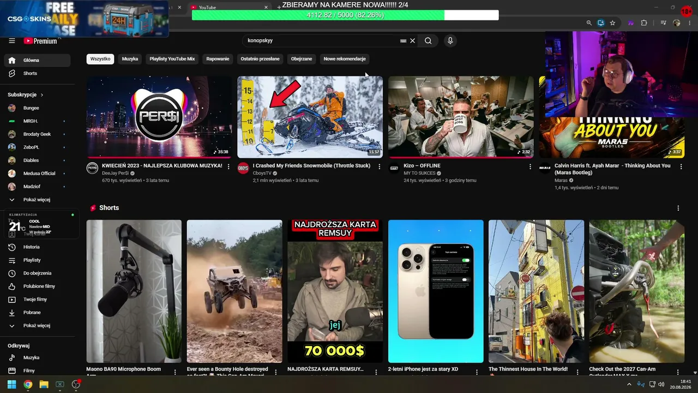The width and height of the screenshot is (698, 393).
Task: Open Shorts in the sidebar
Action: tap(37, 73)
